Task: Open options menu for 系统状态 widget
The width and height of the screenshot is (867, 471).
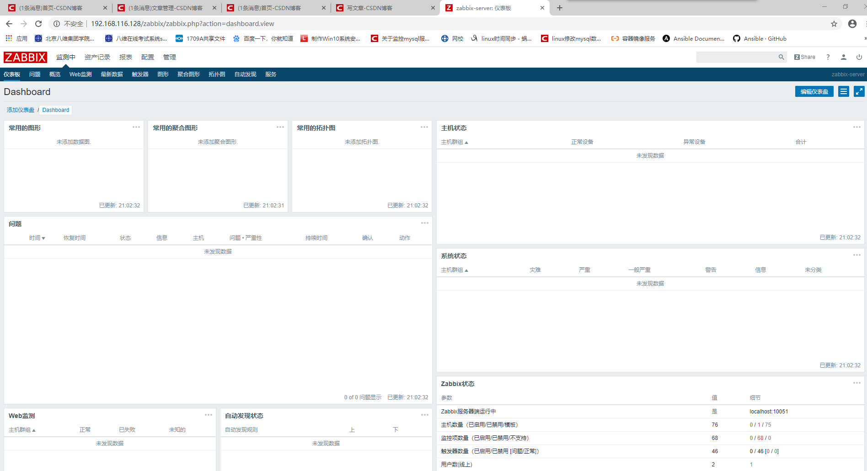Action: (x=857, y=255)
